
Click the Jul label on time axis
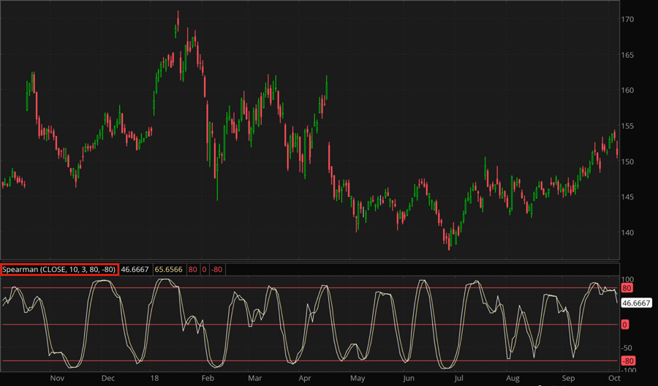coord(458,379)
